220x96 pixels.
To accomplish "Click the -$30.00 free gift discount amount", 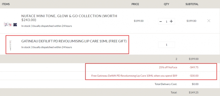I will pos(194,76).
